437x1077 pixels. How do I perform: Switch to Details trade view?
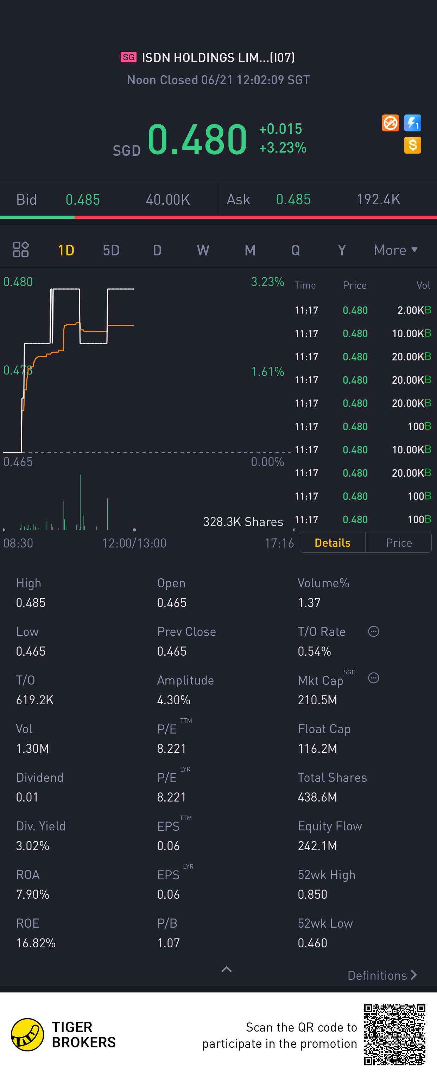pyautogui.click(x=332, y=542)
